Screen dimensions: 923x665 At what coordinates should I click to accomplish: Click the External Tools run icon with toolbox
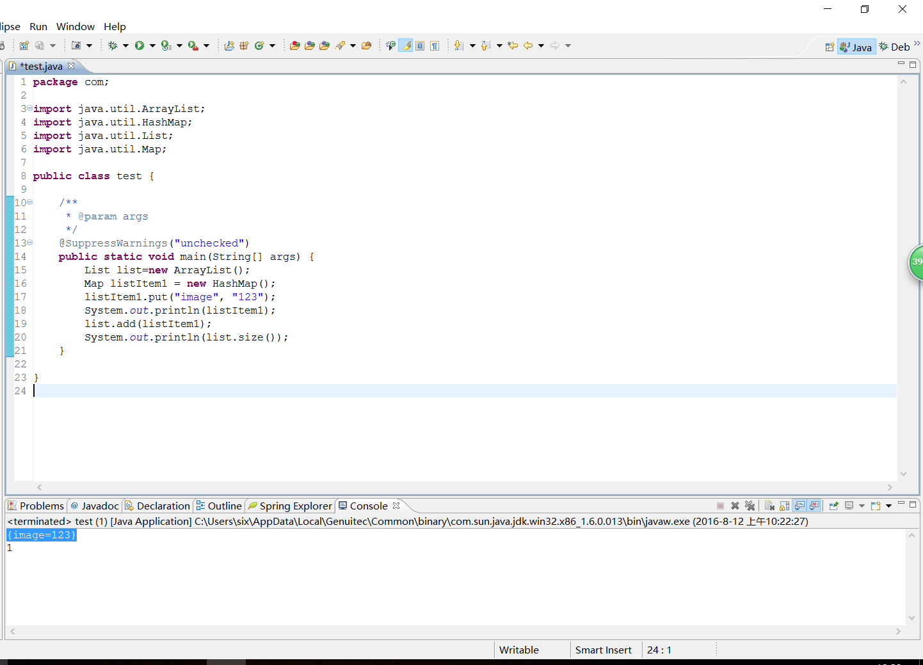[x=193, y=45]
